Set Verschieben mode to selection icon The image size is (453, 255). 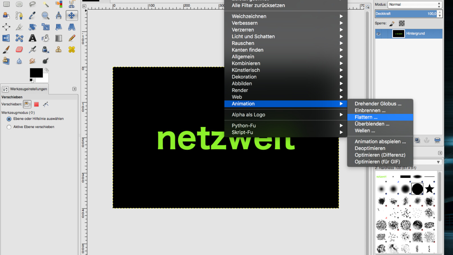tap(36, 104)
